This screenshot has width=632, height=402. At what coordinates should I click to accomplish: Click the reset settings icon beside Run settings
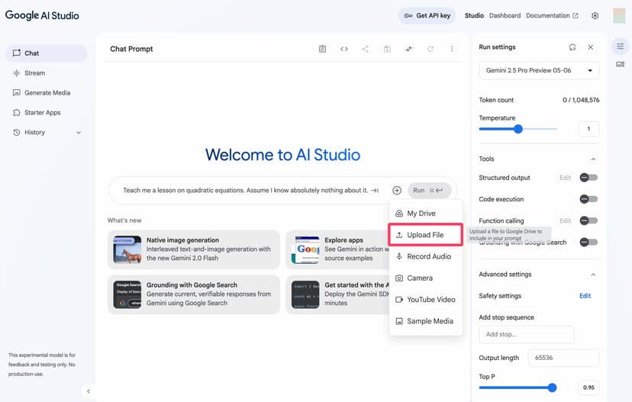coord(572,47)
